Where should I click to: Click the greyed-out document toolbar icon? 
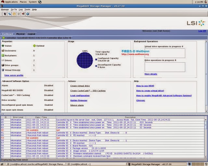(x=19, y=14)
